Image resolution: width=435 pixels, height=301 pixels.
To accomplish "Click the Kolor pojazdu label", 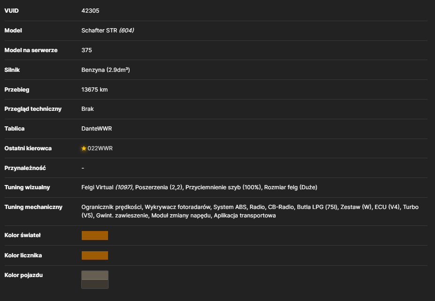I will (x=23, y=275).
